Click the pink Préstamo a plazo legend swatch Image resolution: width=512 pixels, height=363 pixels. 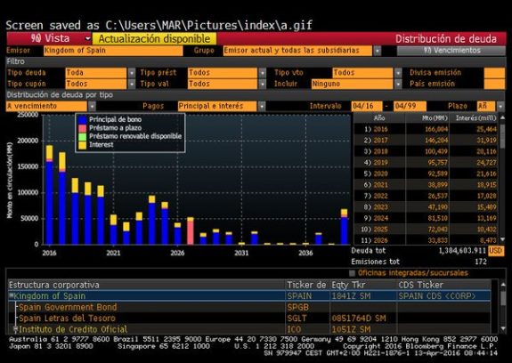(x=83, y=128)
